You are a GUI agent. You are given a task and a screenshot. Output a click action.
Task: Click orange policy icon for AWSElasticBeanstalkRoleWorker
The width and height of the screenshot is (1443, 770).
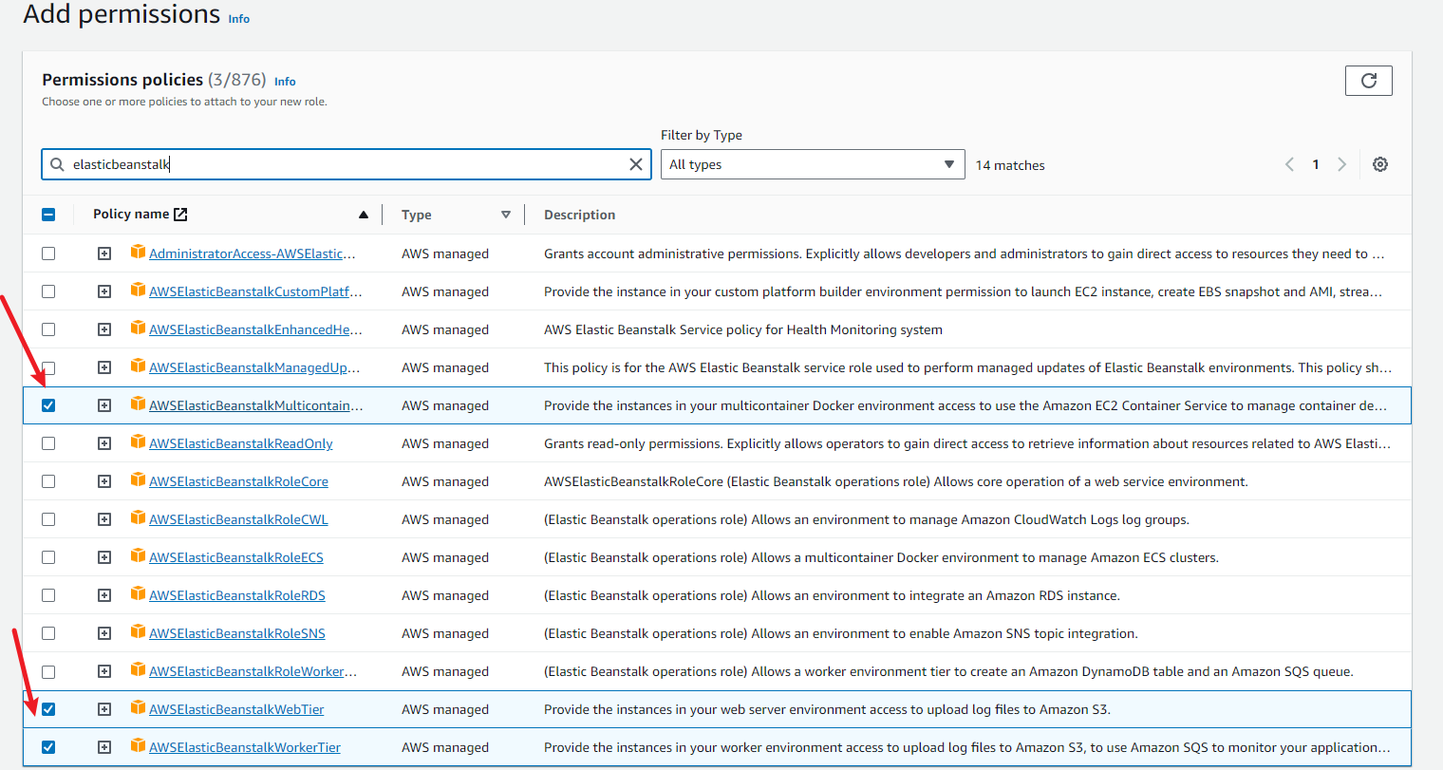[x=138, y=669]
